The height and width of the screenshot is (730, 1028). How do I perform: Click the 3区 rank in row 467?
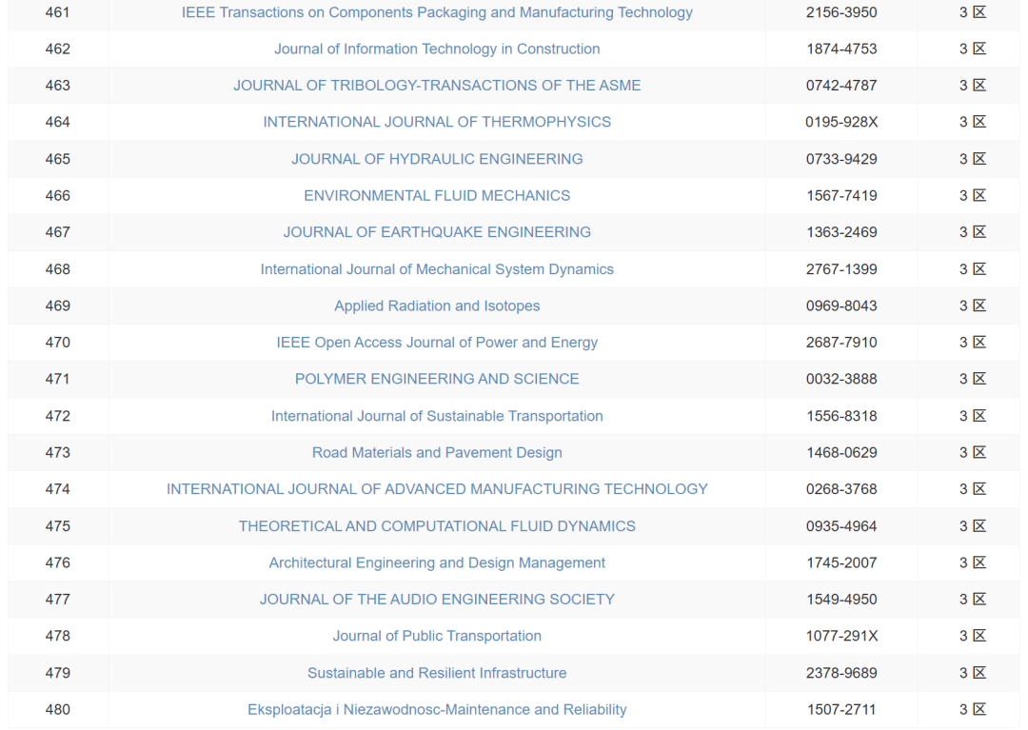coord(972,232)
